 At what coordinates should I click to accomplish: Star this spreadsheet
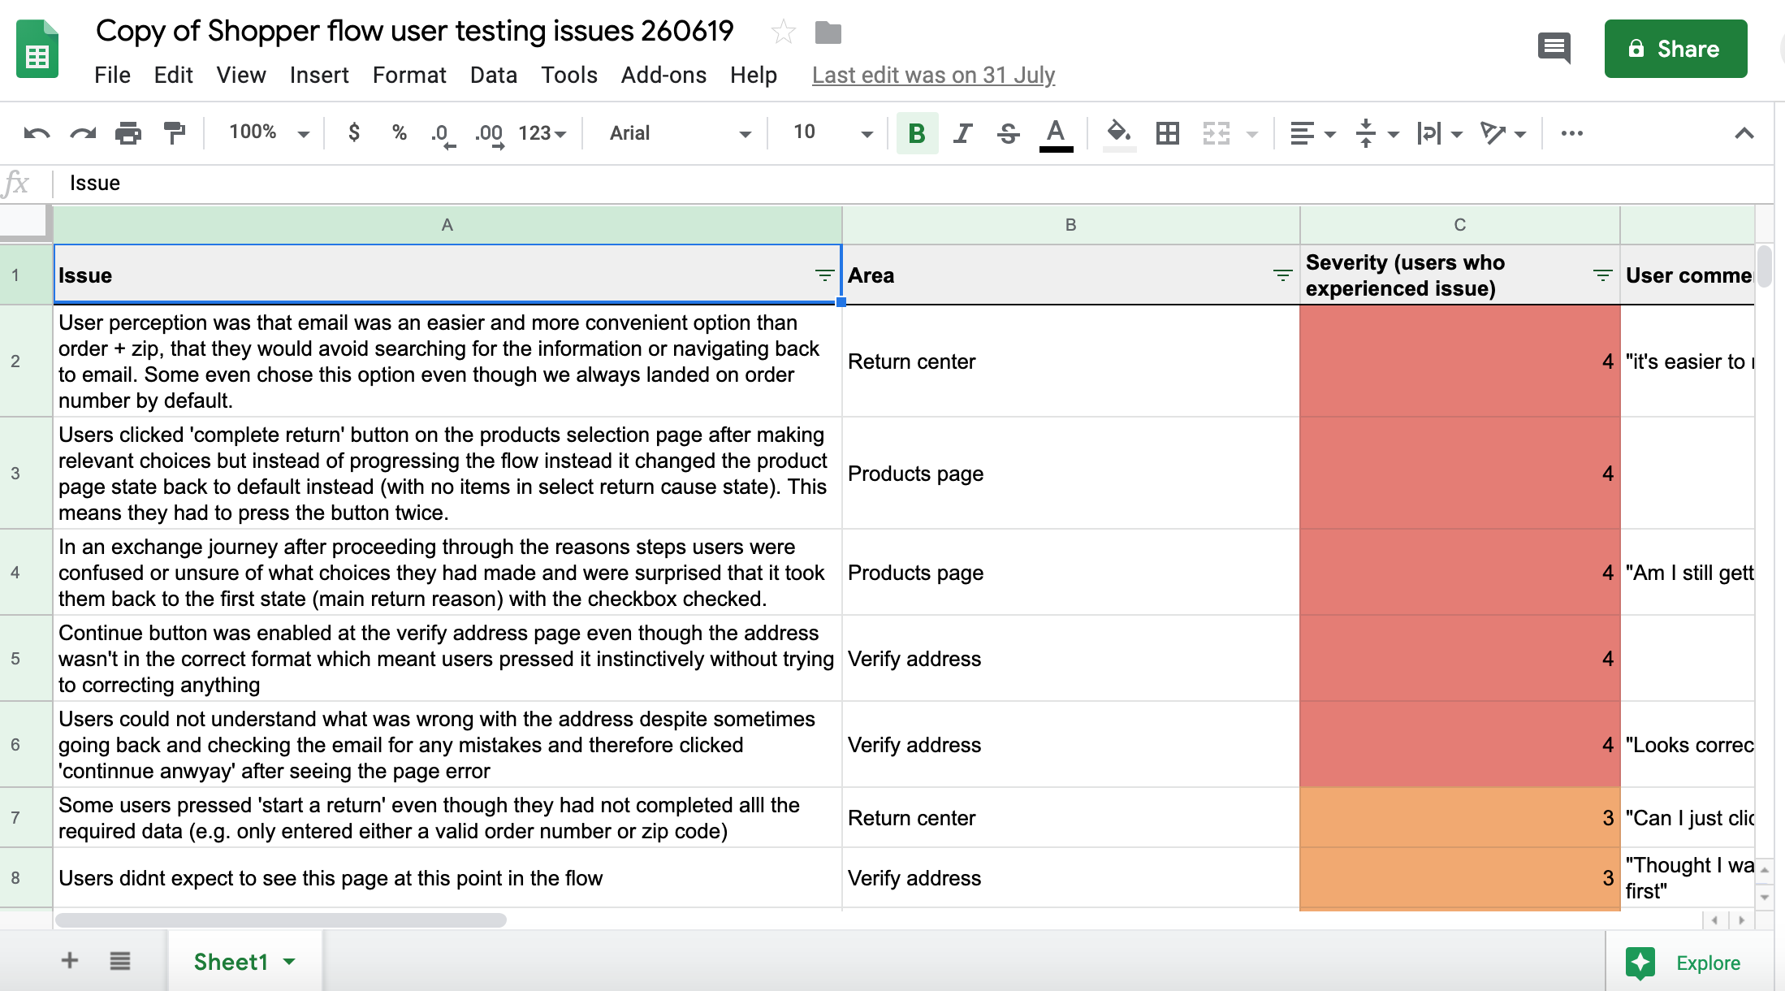pyautogui.click(x=783, y=32)
